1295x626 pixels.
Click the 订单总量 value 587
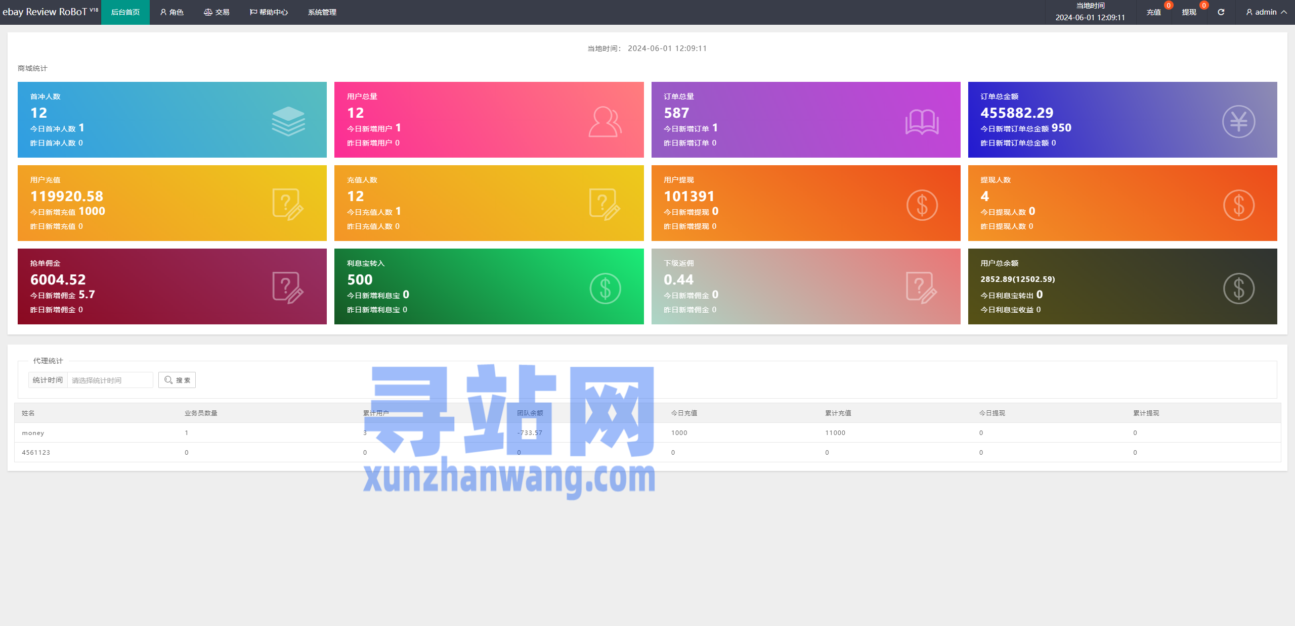tap(676, 113)
